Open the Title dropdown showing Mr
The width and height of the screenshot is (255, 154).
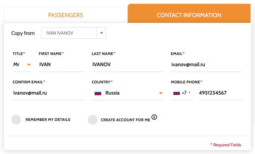[22, 65]
